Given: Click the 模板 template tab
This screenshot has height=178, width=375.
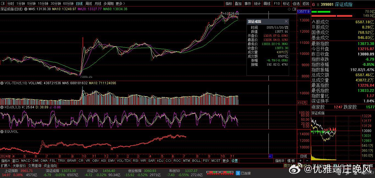Looking at the screenshot, I should coord(291,161).
